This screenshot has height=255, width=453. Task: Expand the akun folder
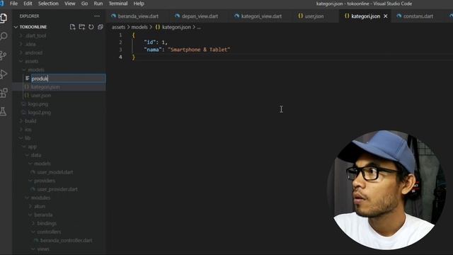(x=30, y=206)
